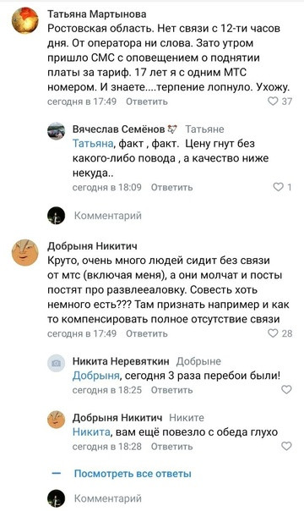Click the blue Добрыня mention link

(96, 376)
